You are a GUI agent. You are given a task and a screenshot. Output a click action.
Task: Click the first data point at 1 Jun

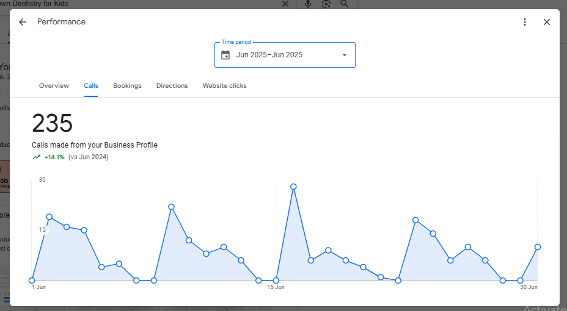pos(32,281)
